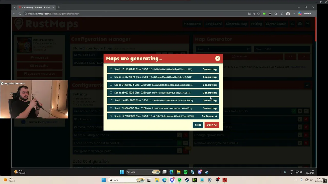Expand hidden tray icons on upper recorded taskbar
The width and height of the screenshot is (328, 184).
(x=280, y=172)
